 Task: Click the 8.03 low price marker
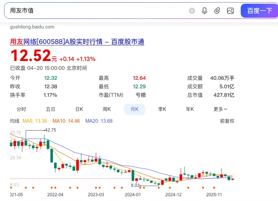coord(135,185)
